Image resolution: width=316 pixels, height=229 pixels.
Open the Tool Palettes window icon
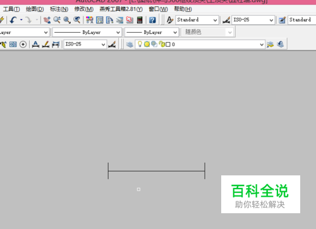tap(109, 20)
